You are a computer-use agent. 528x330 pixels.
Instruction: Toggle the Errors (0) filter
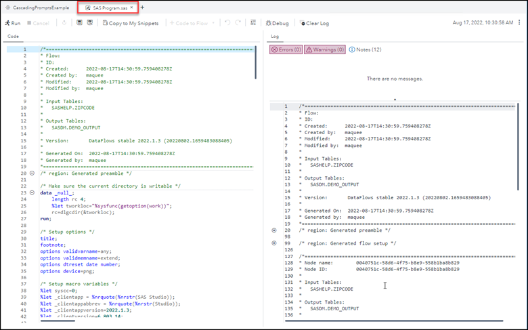(285, 49)
